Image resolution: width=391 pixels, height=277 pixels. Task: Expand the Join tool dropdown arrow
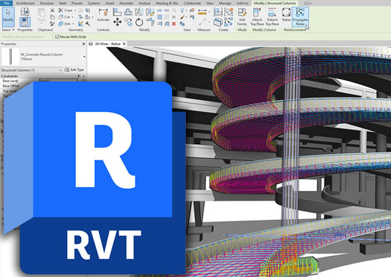click(x=73, y=24)
